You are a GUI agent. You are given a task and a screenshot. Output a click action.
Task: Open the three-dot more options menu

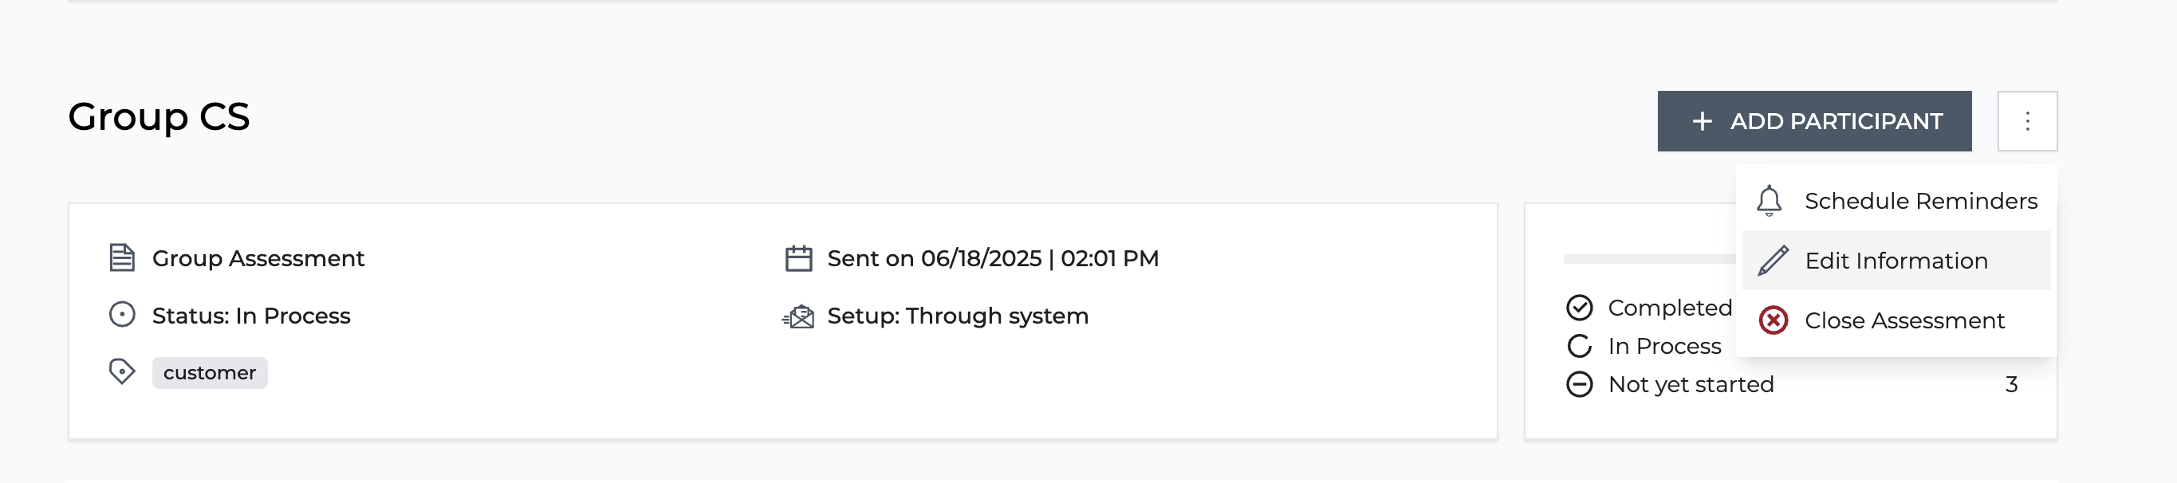(2027, 122)
